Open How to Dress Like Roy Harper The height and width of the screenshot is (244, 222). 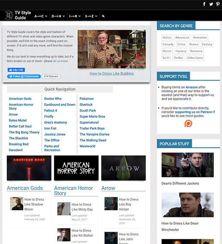(129, 204)
